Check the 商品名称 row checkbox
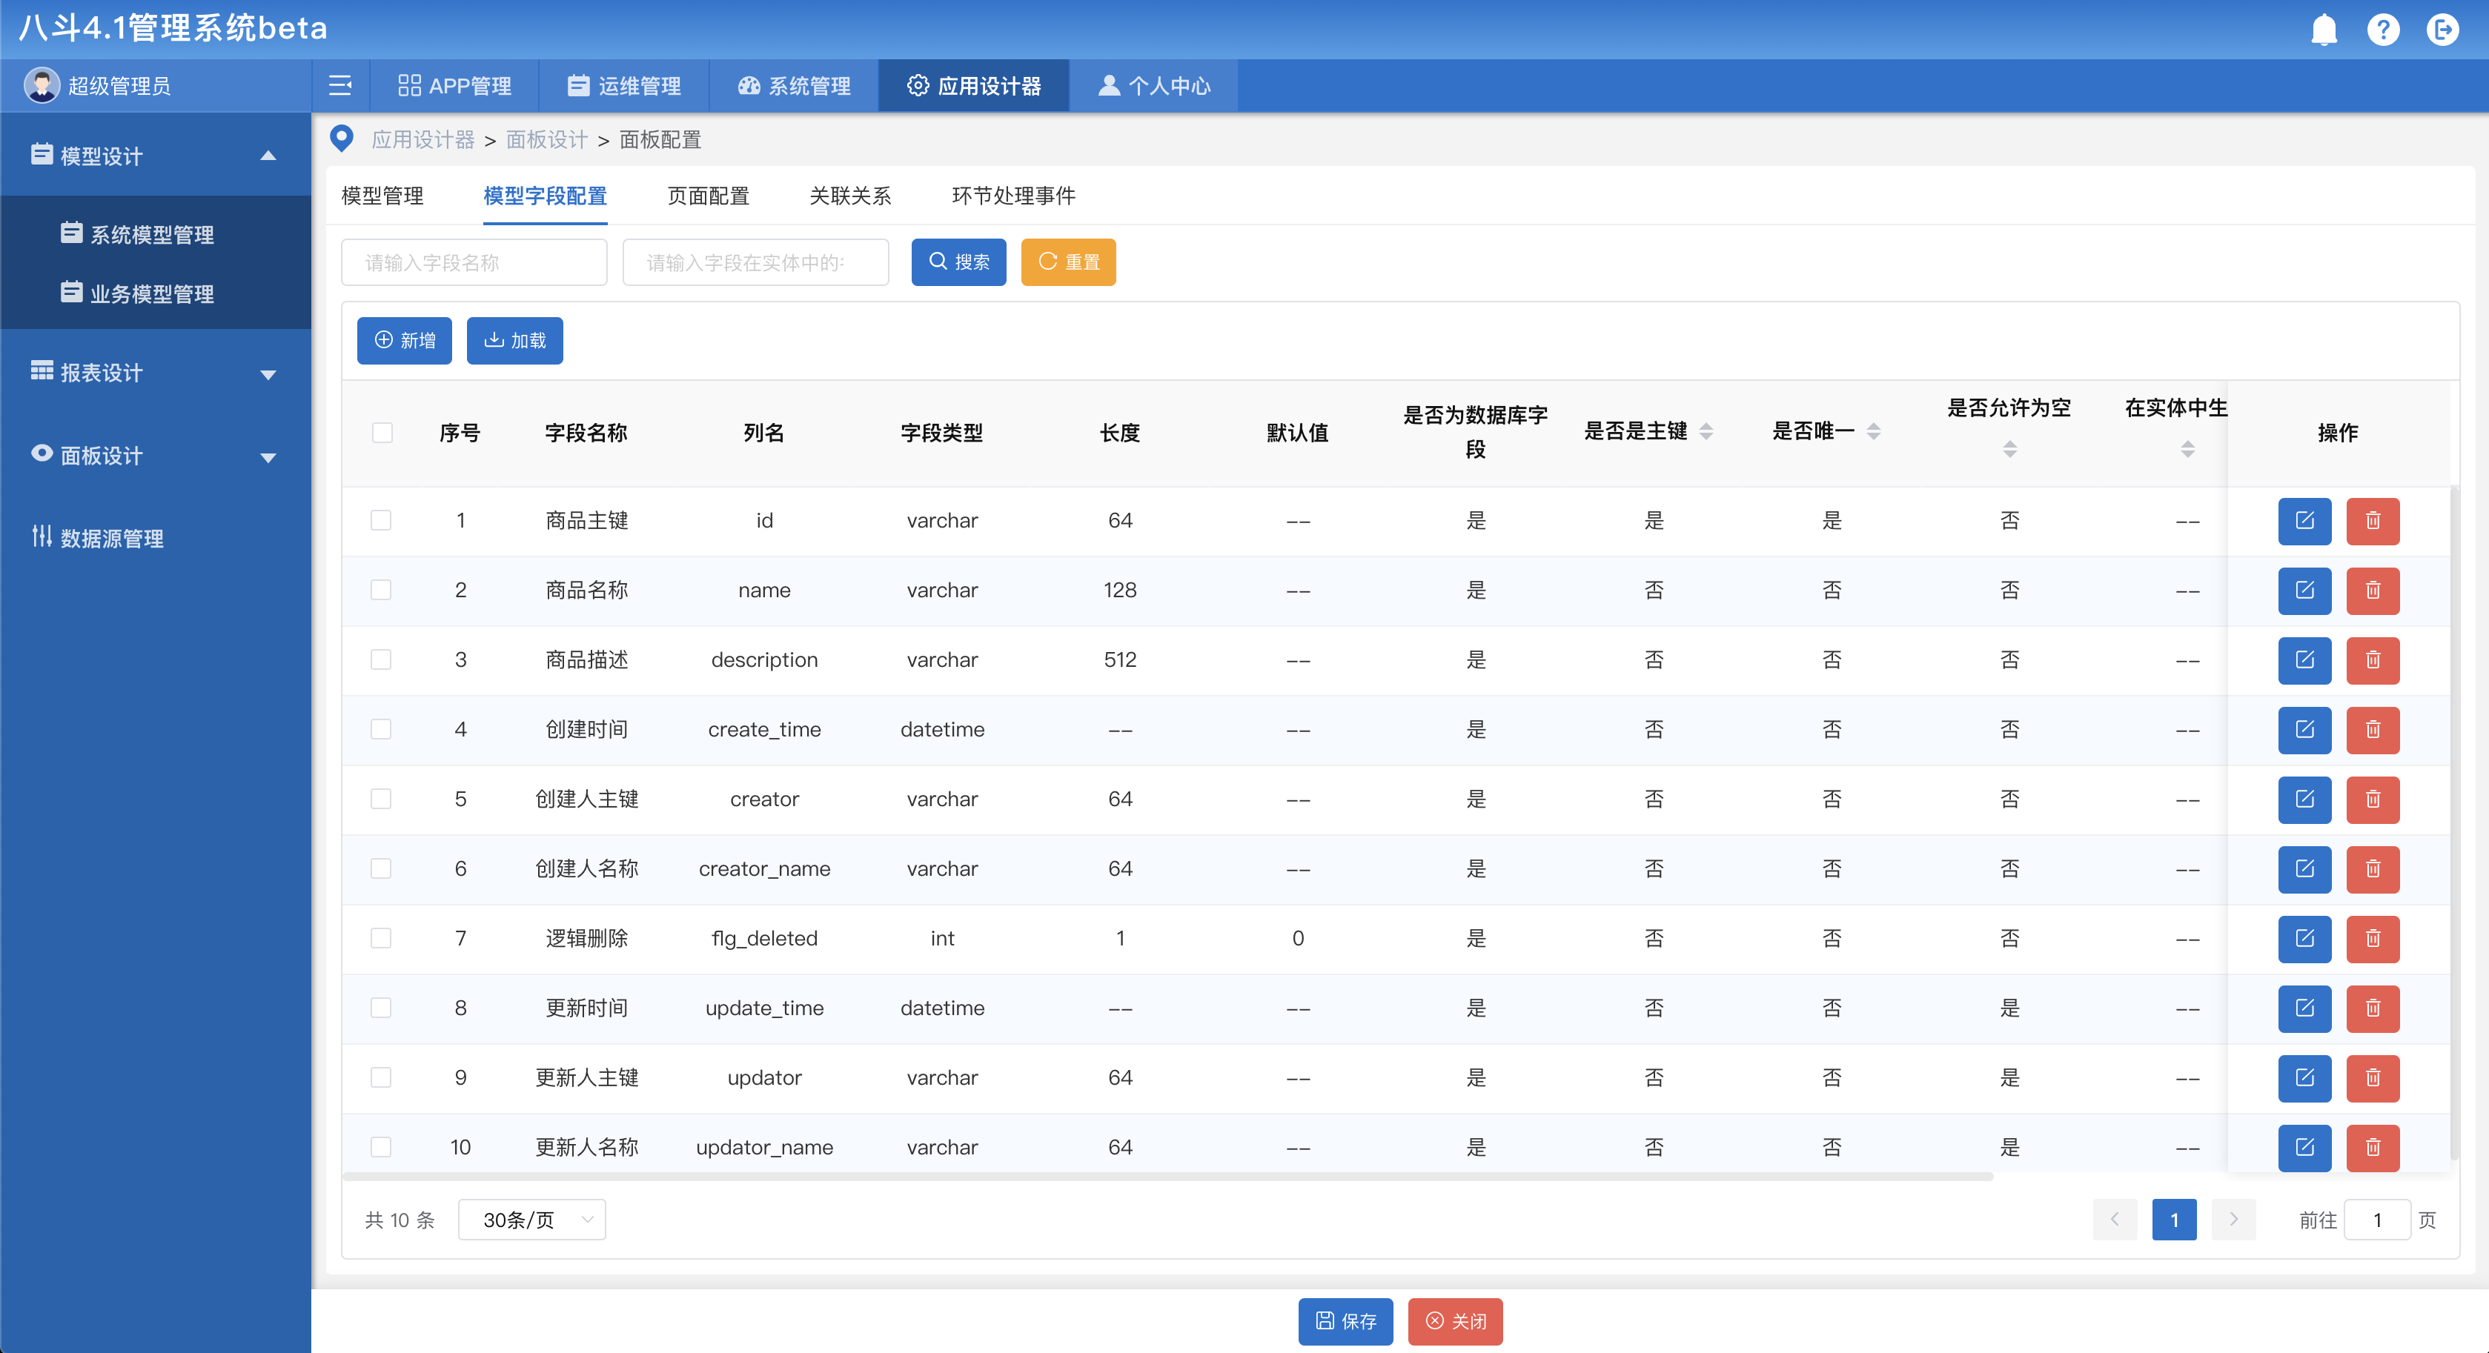This screenshot has height=1353, width=2489. click(x=381, y=590)
